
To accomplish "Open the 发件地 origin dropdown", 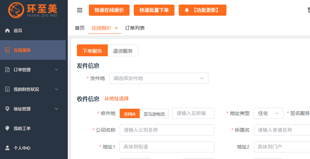I will [159, 78].
